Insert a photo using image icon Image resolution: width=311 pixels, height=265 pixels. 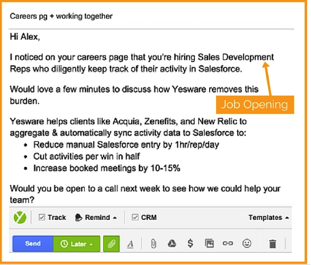[210, 244]
